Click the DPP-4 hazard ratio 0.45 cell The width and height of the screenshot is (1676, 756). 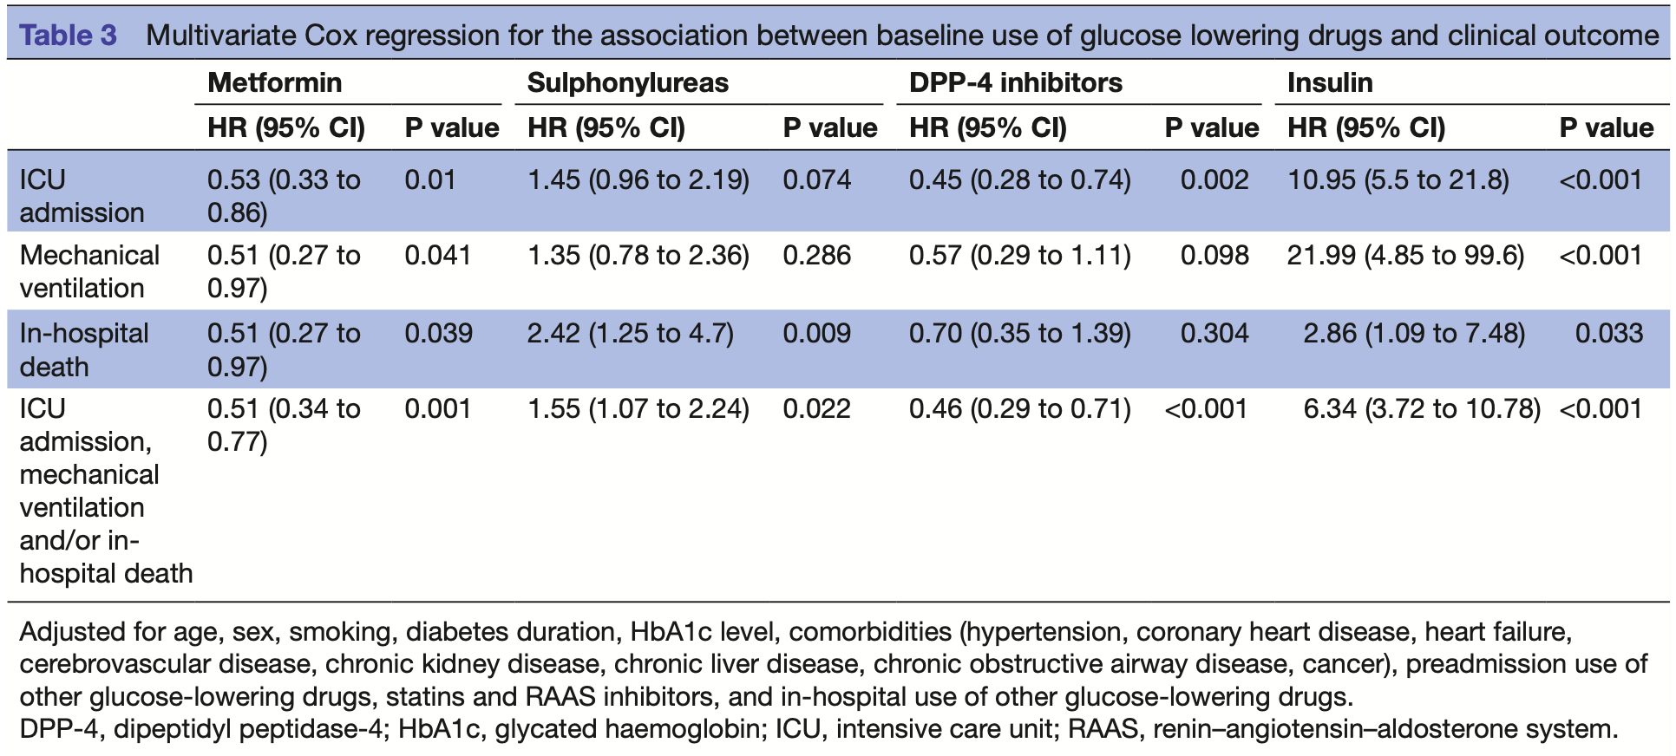(x=1019, y=179)
